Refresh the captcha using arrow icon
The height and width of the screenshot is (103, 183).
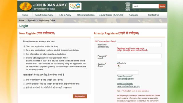[119, 66]
